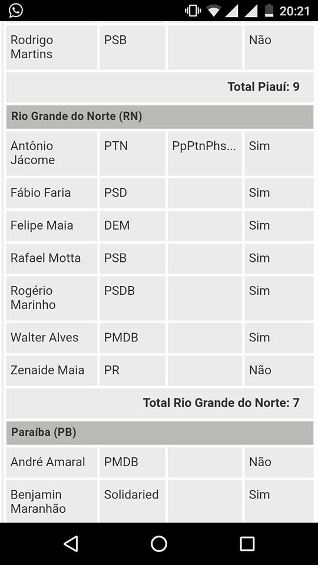Screen dimensions: 318x565
Task: Tap the DEM party cell for Felipe Maia
Action: pos(132,225)
